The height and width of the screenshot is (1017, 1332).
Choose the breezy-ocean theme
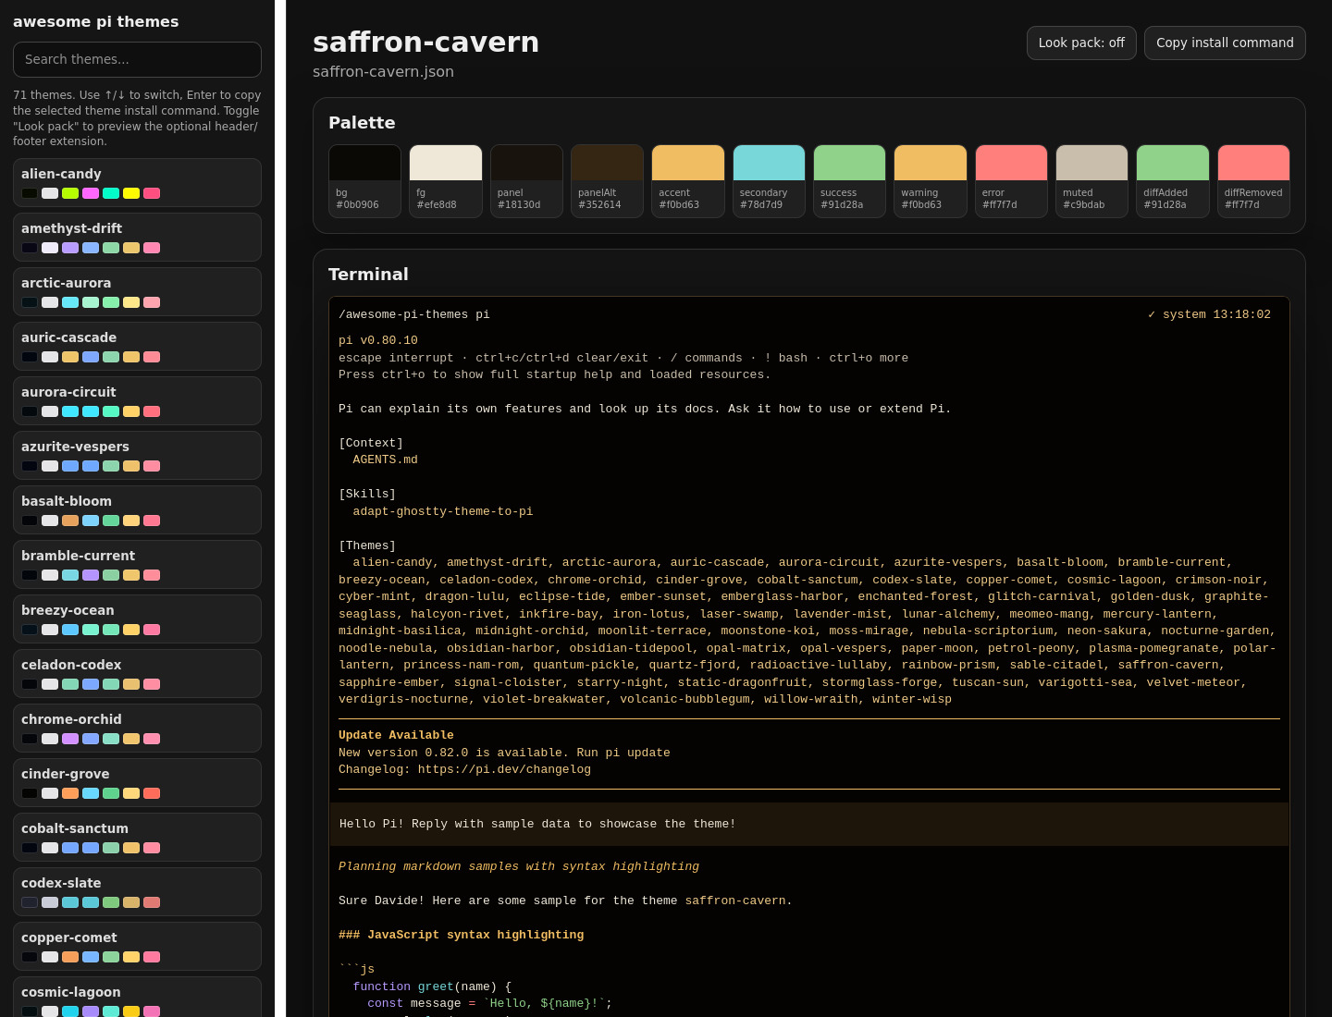137,619
